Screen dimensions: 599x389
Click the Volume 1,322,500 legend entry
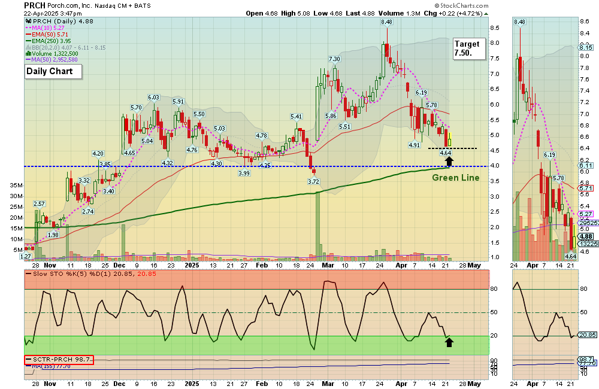[x=55, y=54]
